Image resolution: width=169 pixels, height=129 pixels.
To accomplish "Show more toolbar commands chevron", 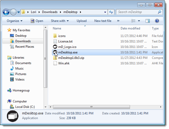I will coord(118,21).
